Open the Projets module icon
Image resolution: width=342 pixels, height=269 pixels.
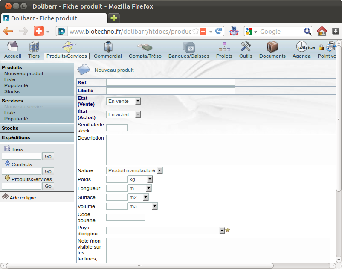click(x=224, y=47)
